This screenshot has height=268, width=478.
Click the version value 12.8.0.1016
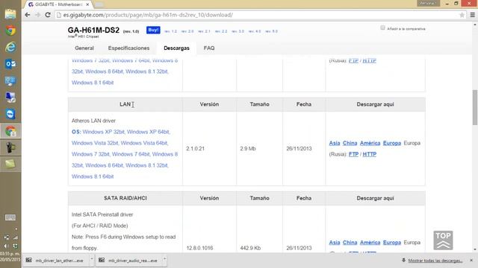(x=199, y=248)
